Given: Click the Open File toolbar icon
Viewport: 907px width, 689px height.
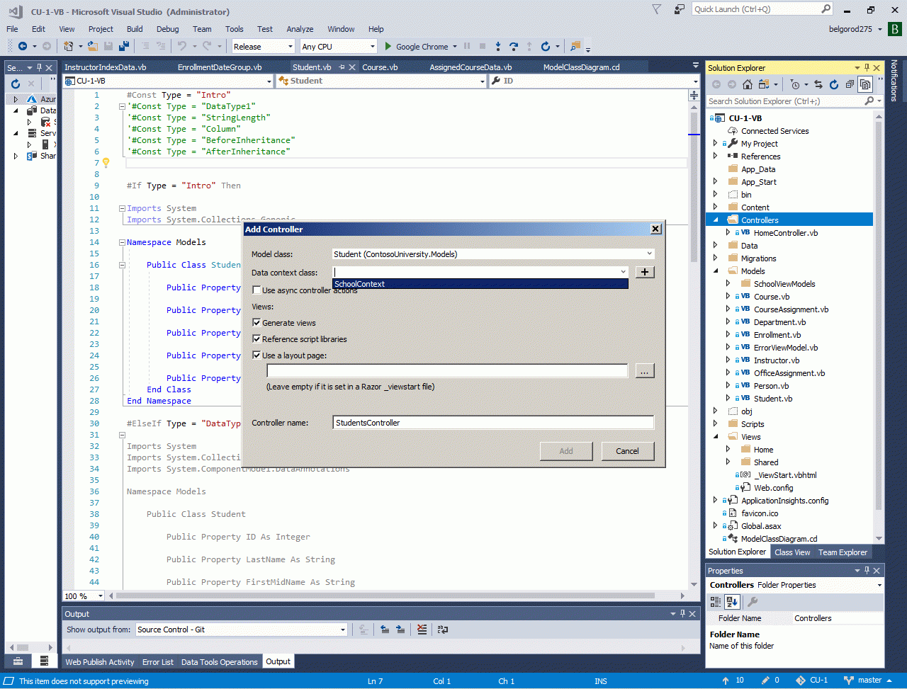Looking at the screenshot, I should tap(93, 47).
